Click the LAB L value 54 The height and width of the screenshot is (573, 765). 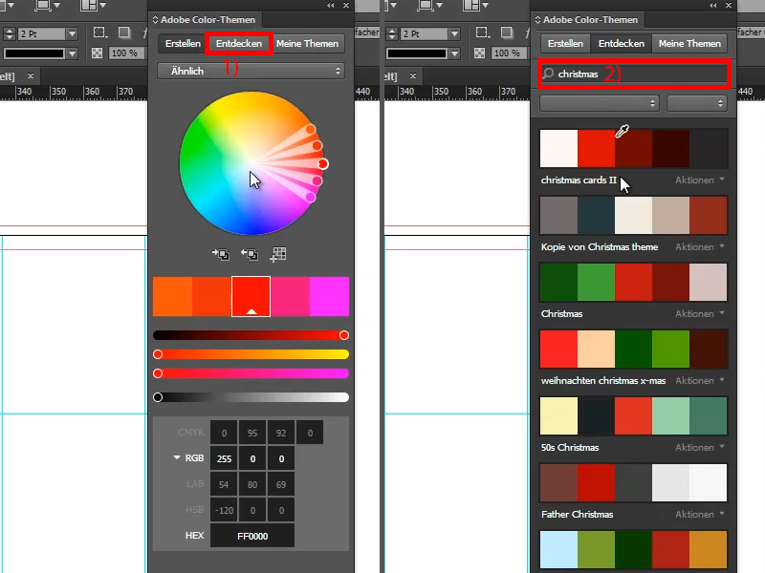pyautogui.click(x=224, y=484)
